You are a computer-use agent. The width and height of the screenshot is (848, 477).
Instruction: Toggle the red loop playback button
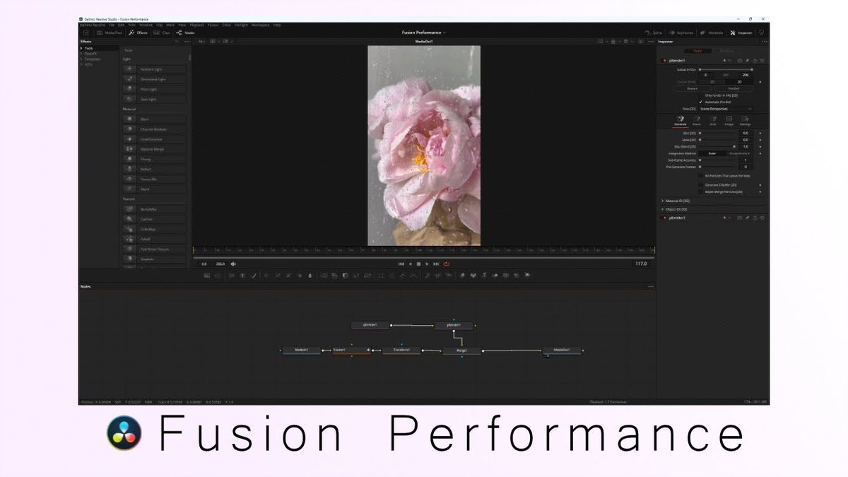447,264
